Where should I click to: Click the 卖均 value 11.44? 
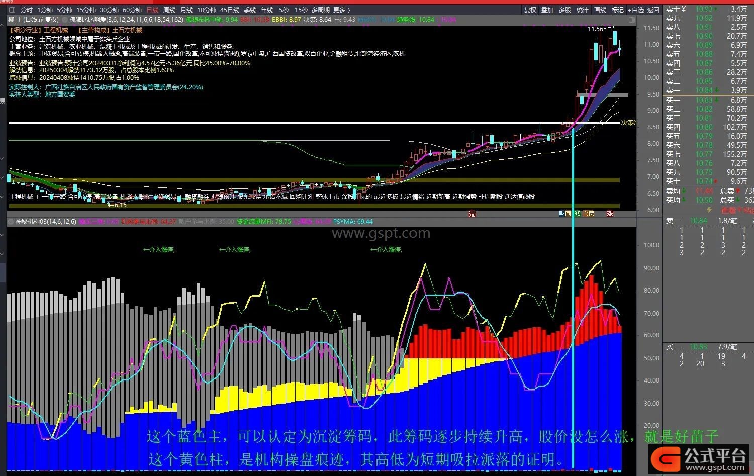704,191
